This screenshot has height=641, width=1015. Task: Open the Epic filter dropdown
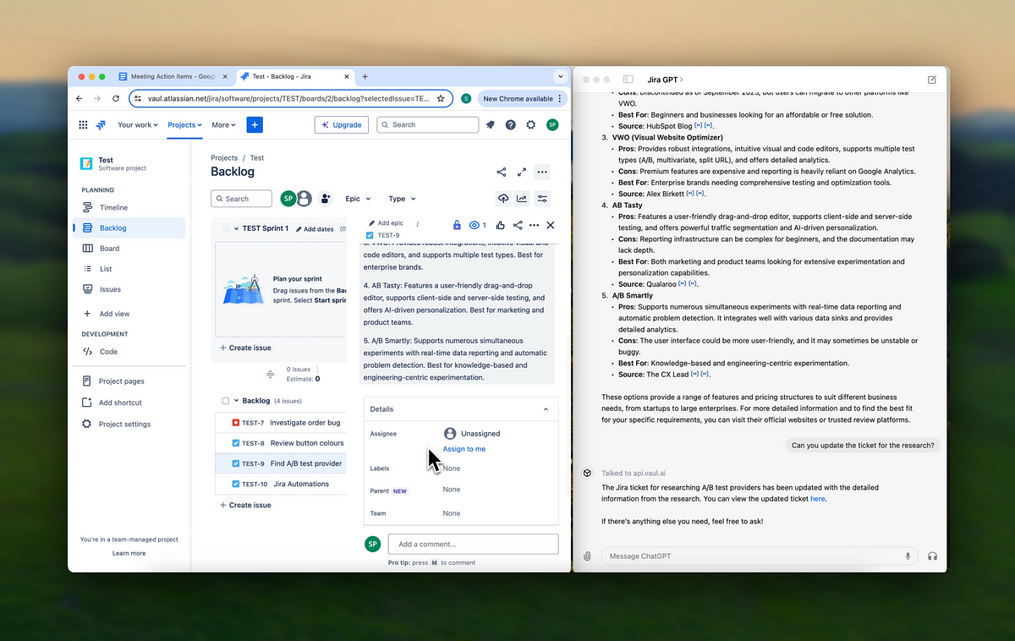click(x=358, y=199)
